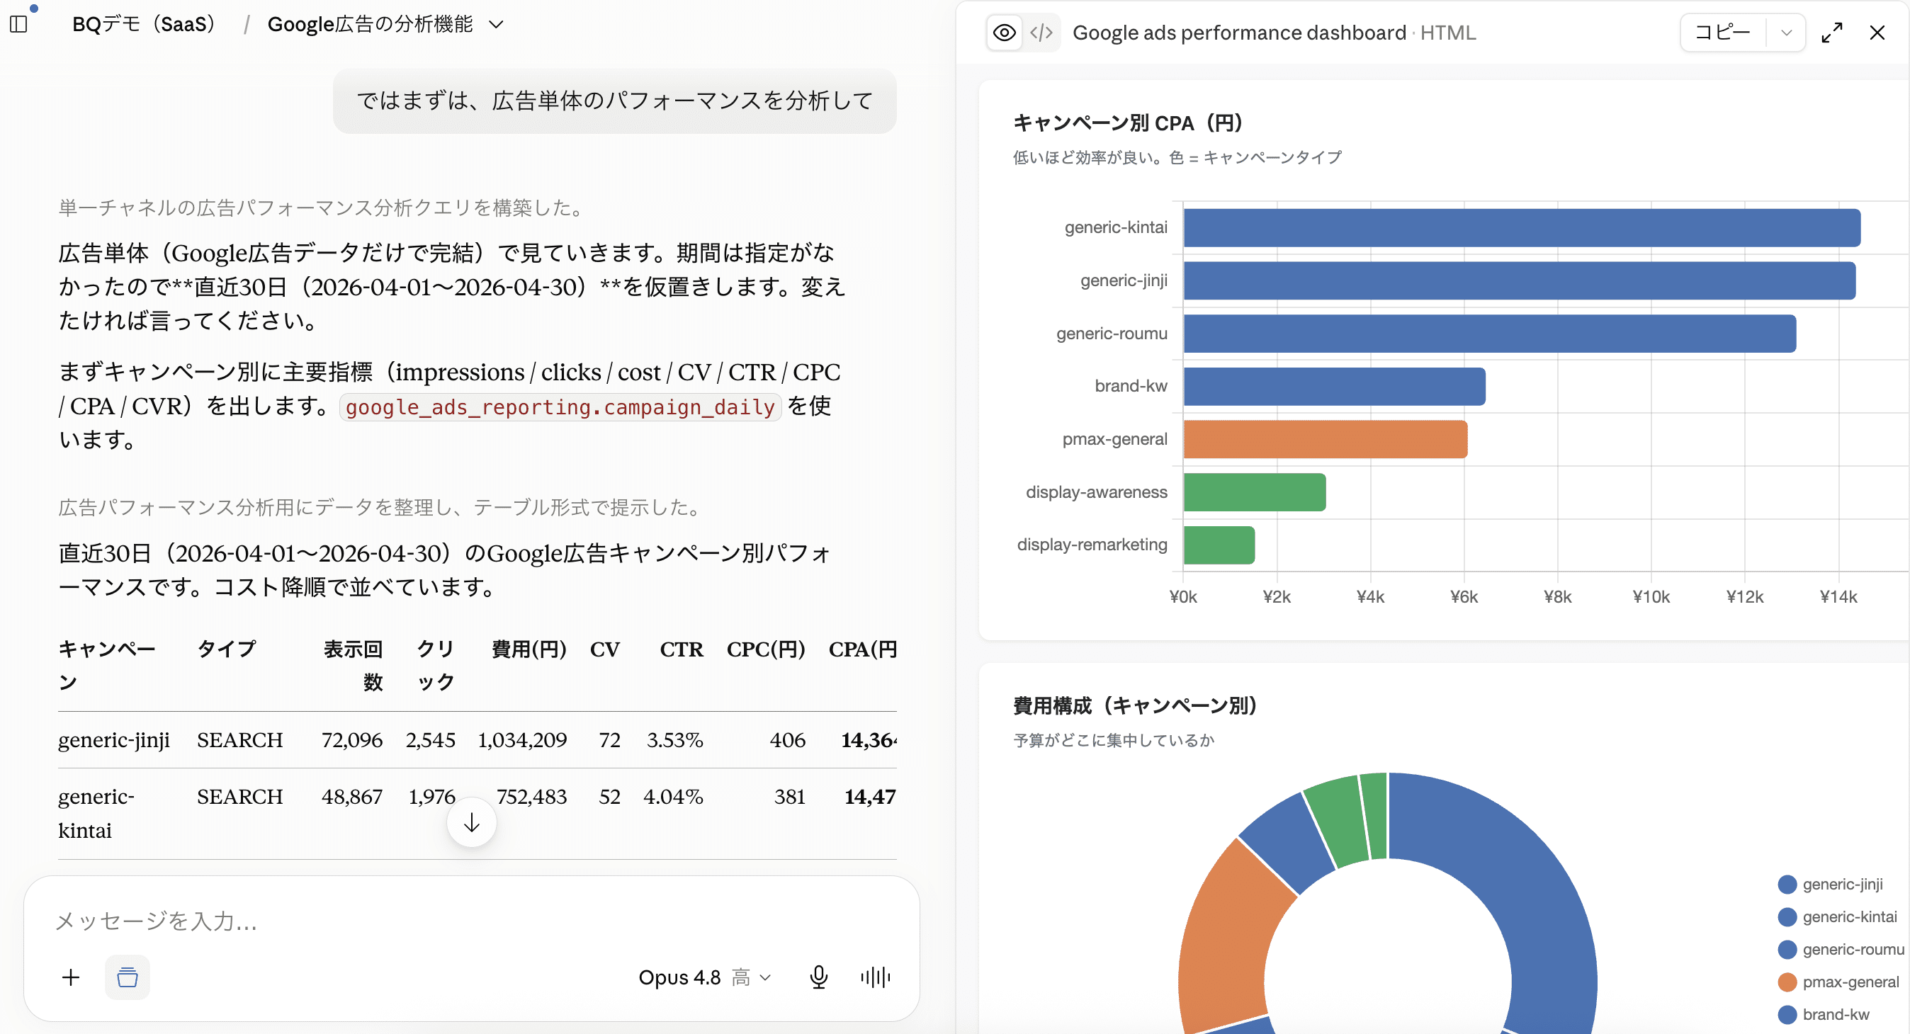The height and width of the screenshot is (1034, 1910).
Task: Click the google_ads_reporting.campaign_daily code text
Action: coord(560,407)
